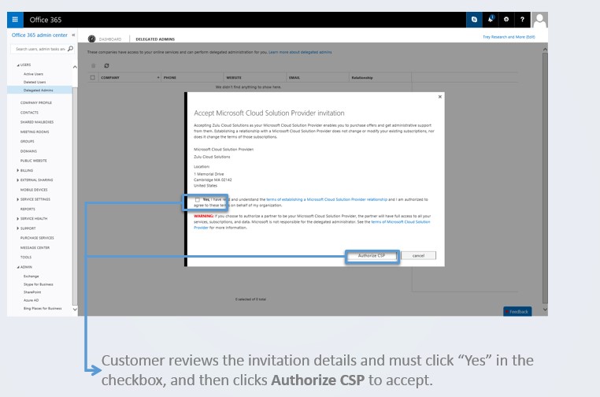Expand the EXTERNAL SHARING section
This screenshot has height=397, width=600.
[18, 180]
